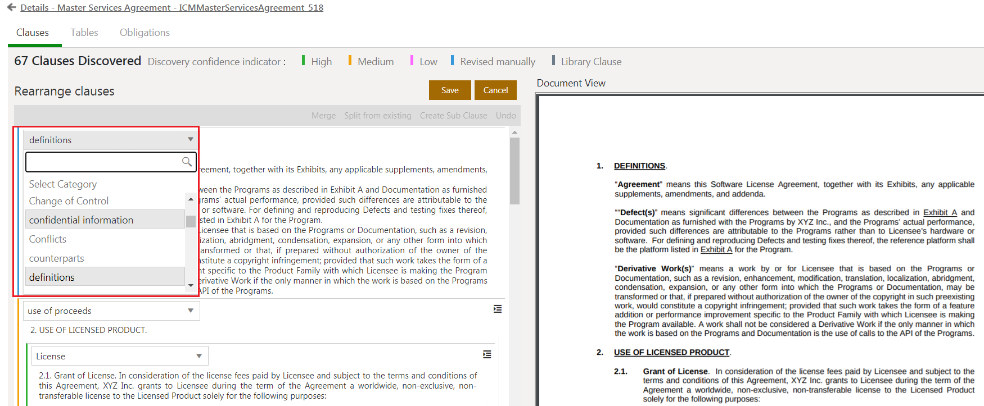984x406 pixels.
Task: Collapse the definitions category dropdown
Action: (x=191, y=139)
